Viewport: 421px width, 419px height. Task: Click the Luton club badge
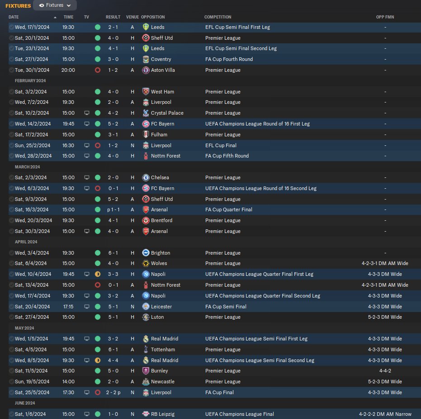[146, 317]
